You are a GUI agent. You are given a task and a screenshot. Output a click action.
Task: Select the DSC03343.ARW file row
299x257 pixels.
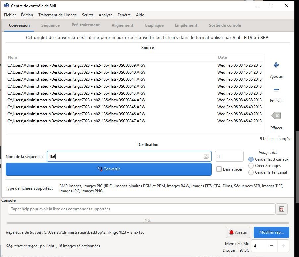tap(134, 93)
